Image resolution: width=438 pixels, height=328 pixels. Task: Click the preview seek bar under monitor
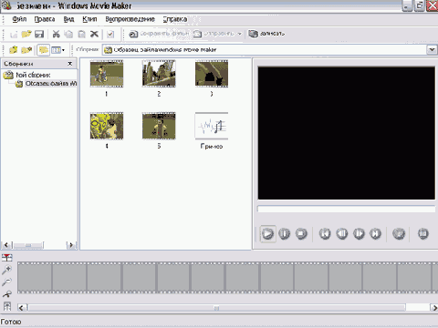pyautogui.click(x=347, y=209)
